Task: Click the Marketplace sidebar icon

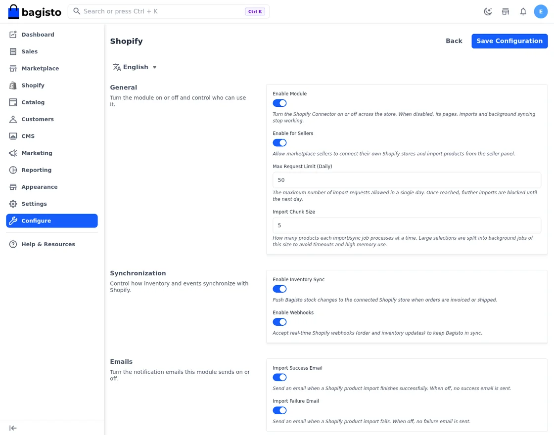Action: coord(13,69)
